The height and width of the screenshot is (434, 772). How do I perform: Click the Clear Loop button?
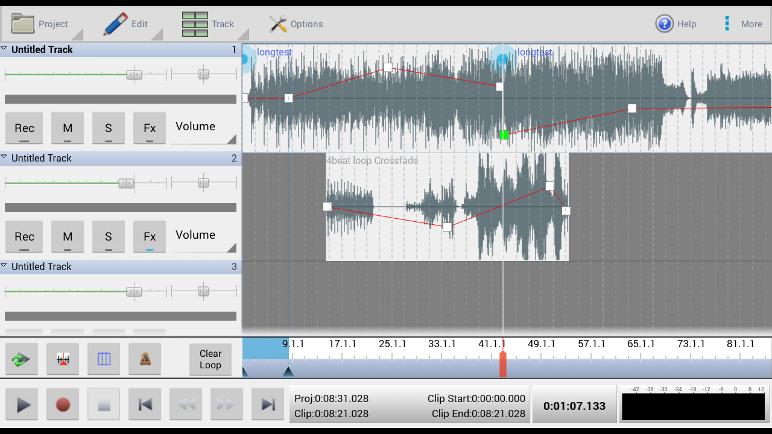(x=210, y=359)
